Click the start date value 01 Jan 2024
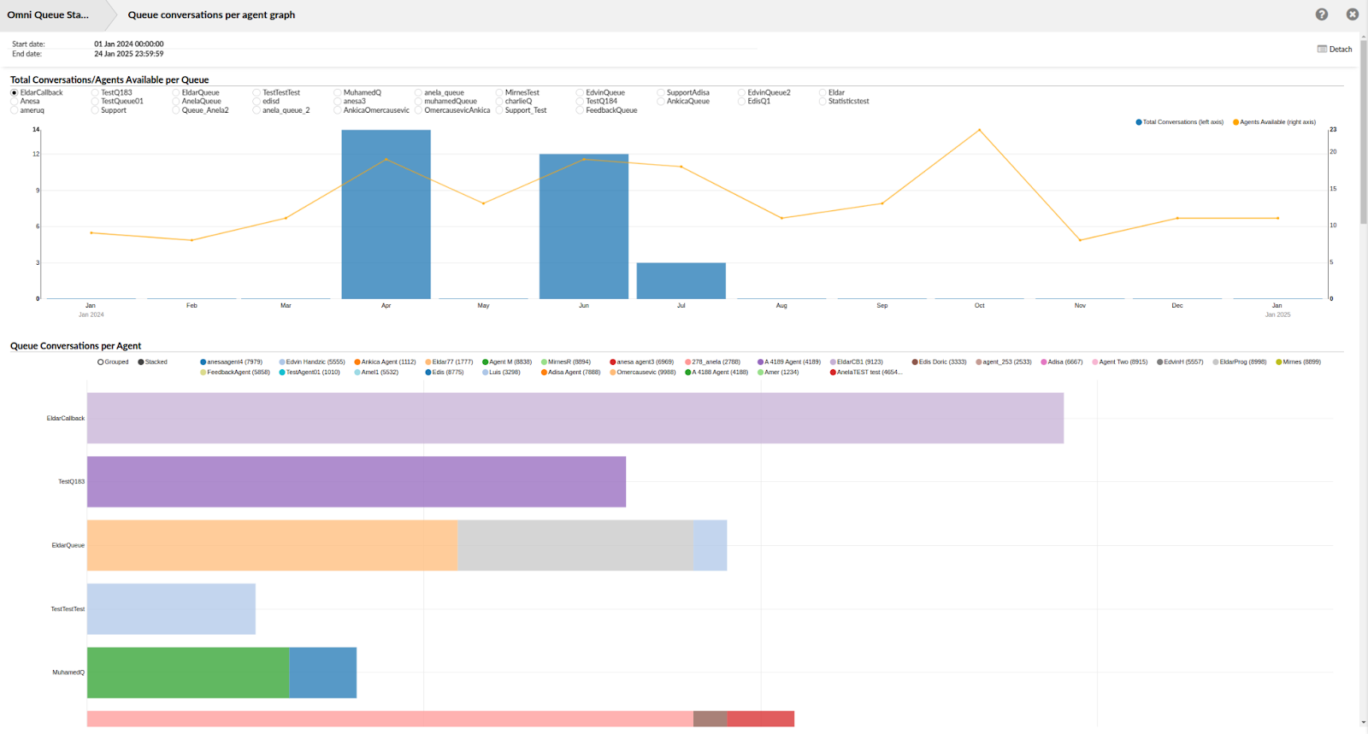This screenshot has width=1368, height=734. (129, 44)
